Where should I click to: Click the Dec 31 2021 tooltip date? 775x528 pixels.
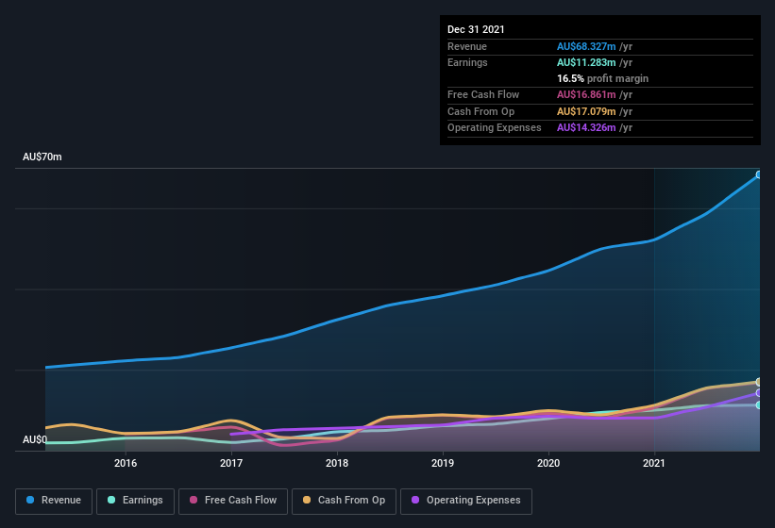pos(476,29)
